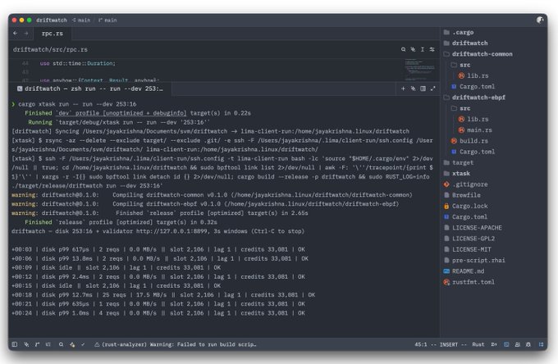
Task: Switch to the rpc.rs editor tab
Action: point(53,34)
